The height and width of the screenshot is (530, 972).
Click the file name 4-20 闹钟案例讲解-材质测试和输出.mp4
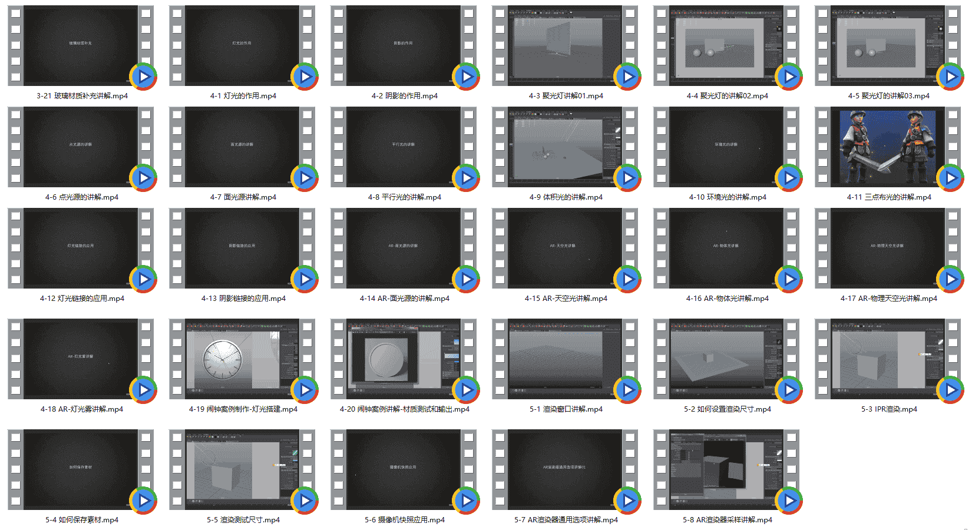tap(405, 409)
